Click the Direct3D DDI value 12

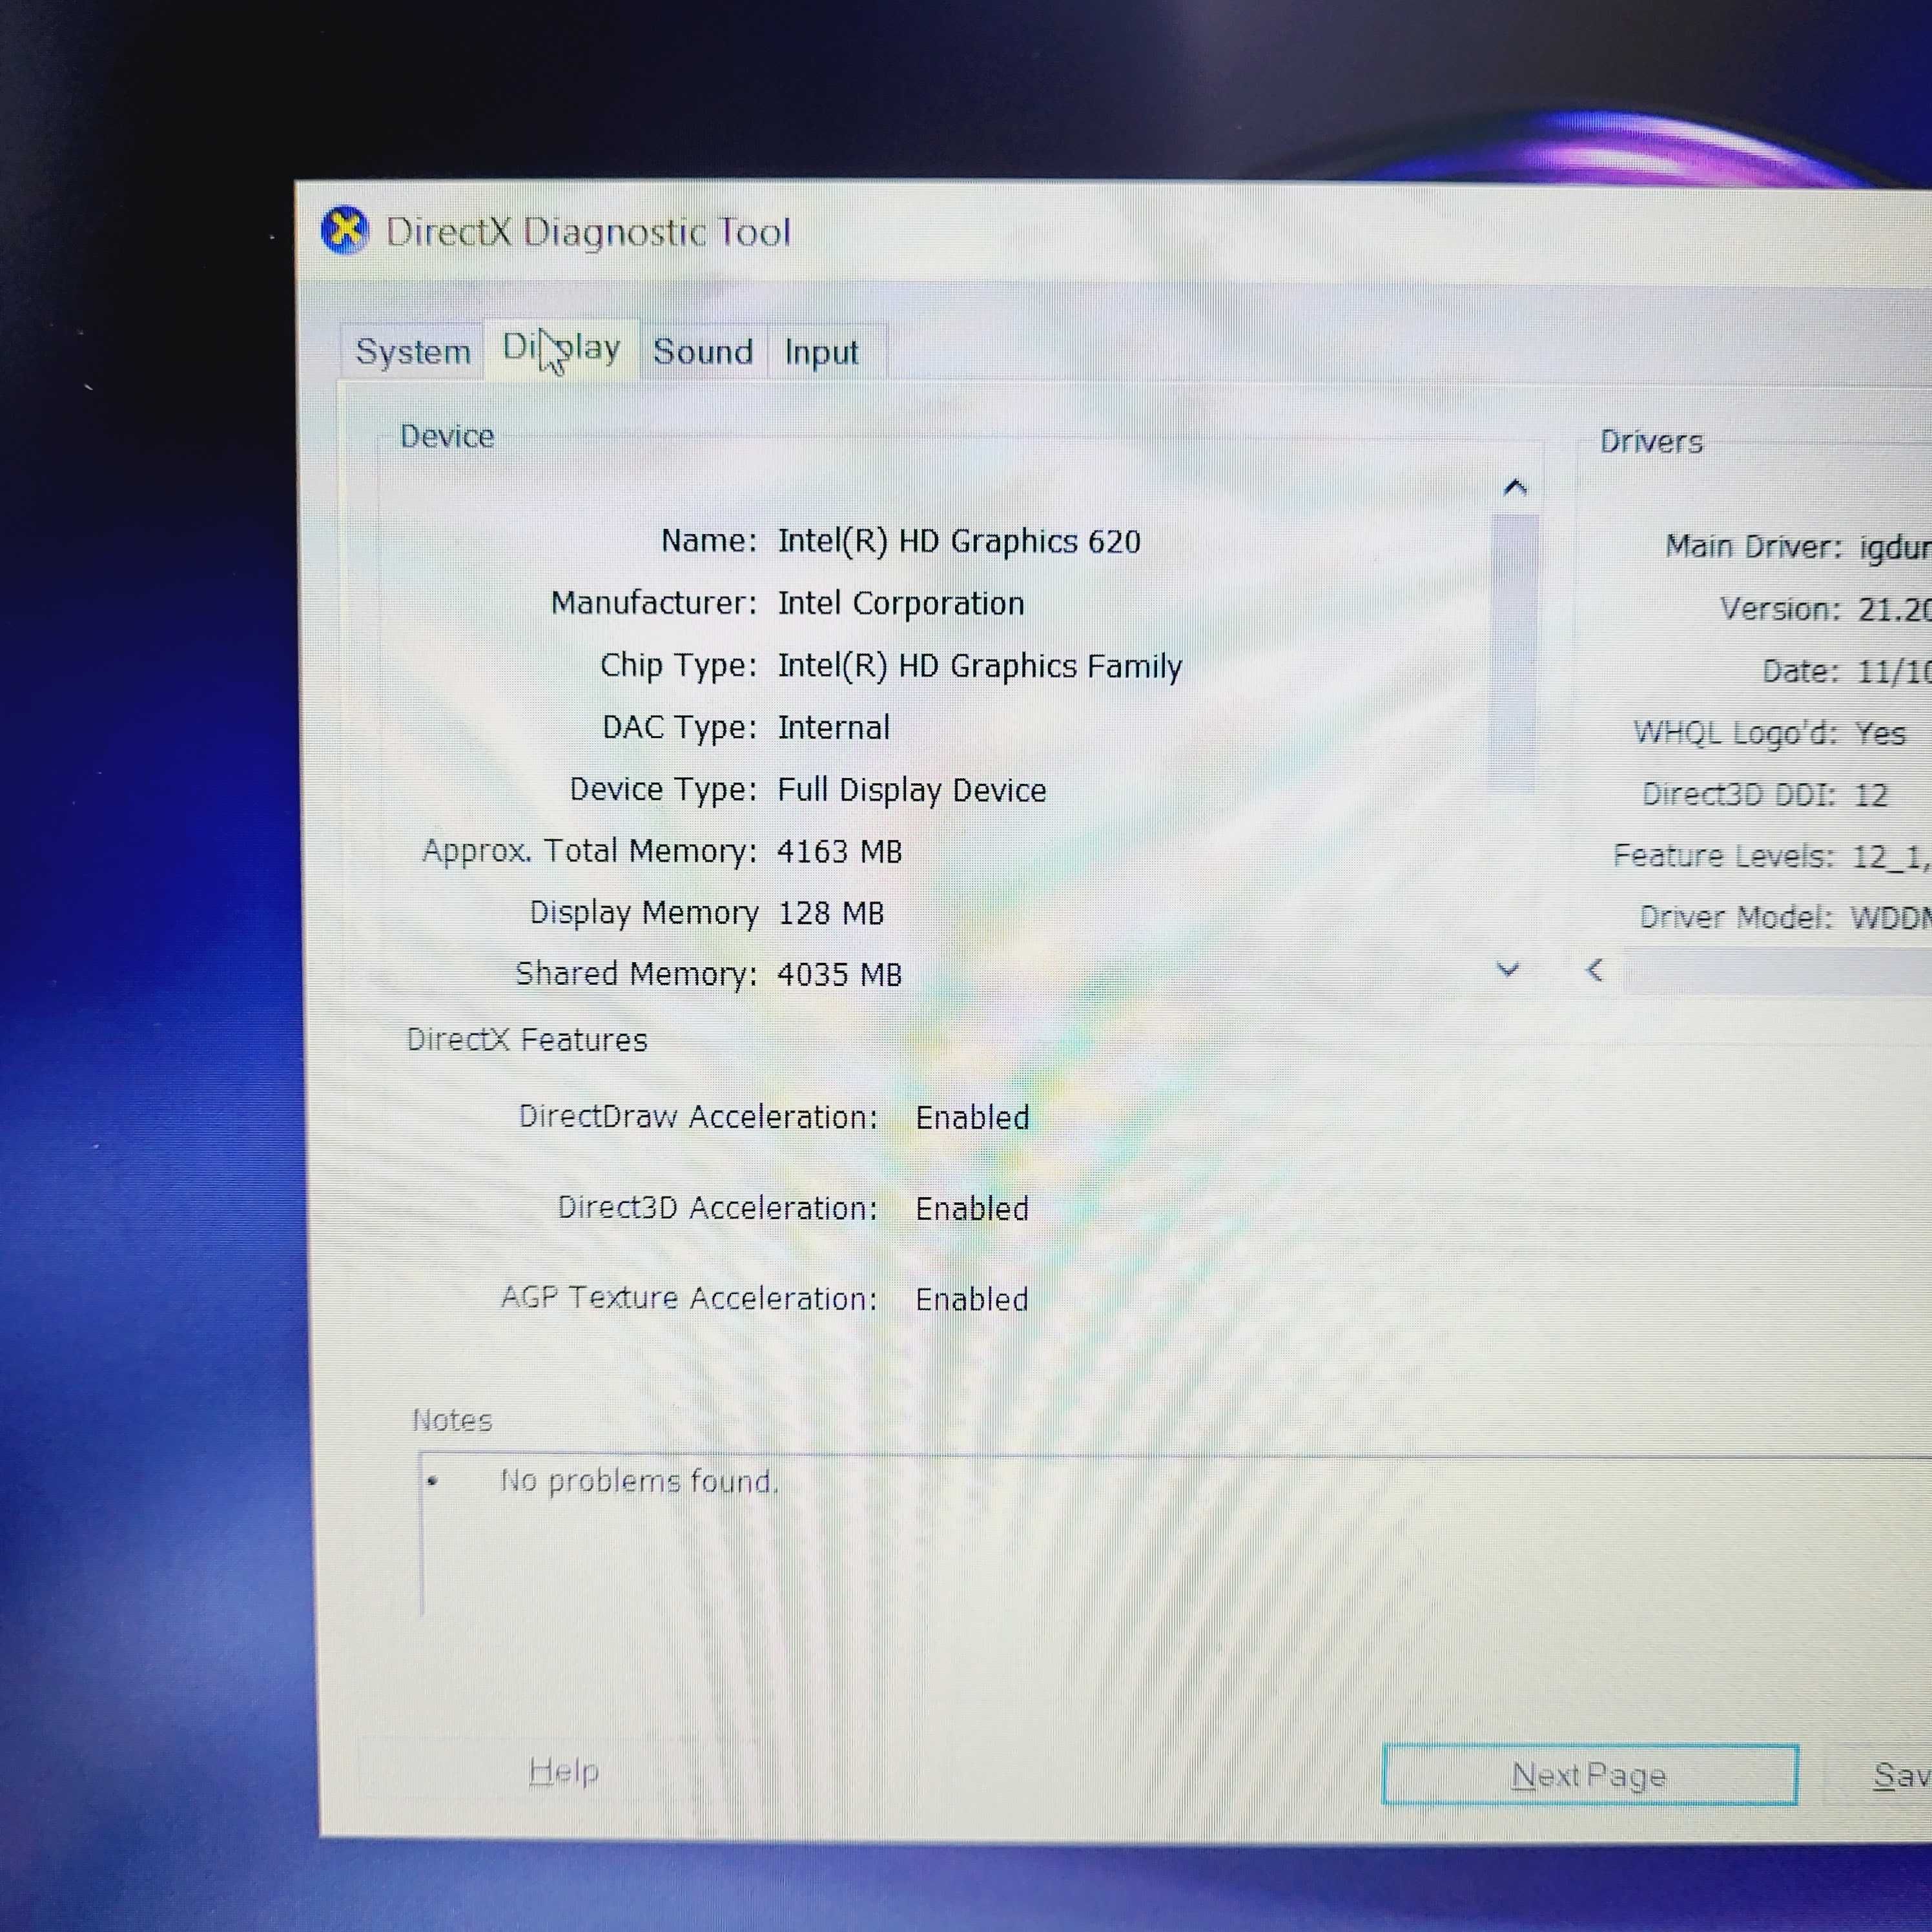pos(1871,795)
